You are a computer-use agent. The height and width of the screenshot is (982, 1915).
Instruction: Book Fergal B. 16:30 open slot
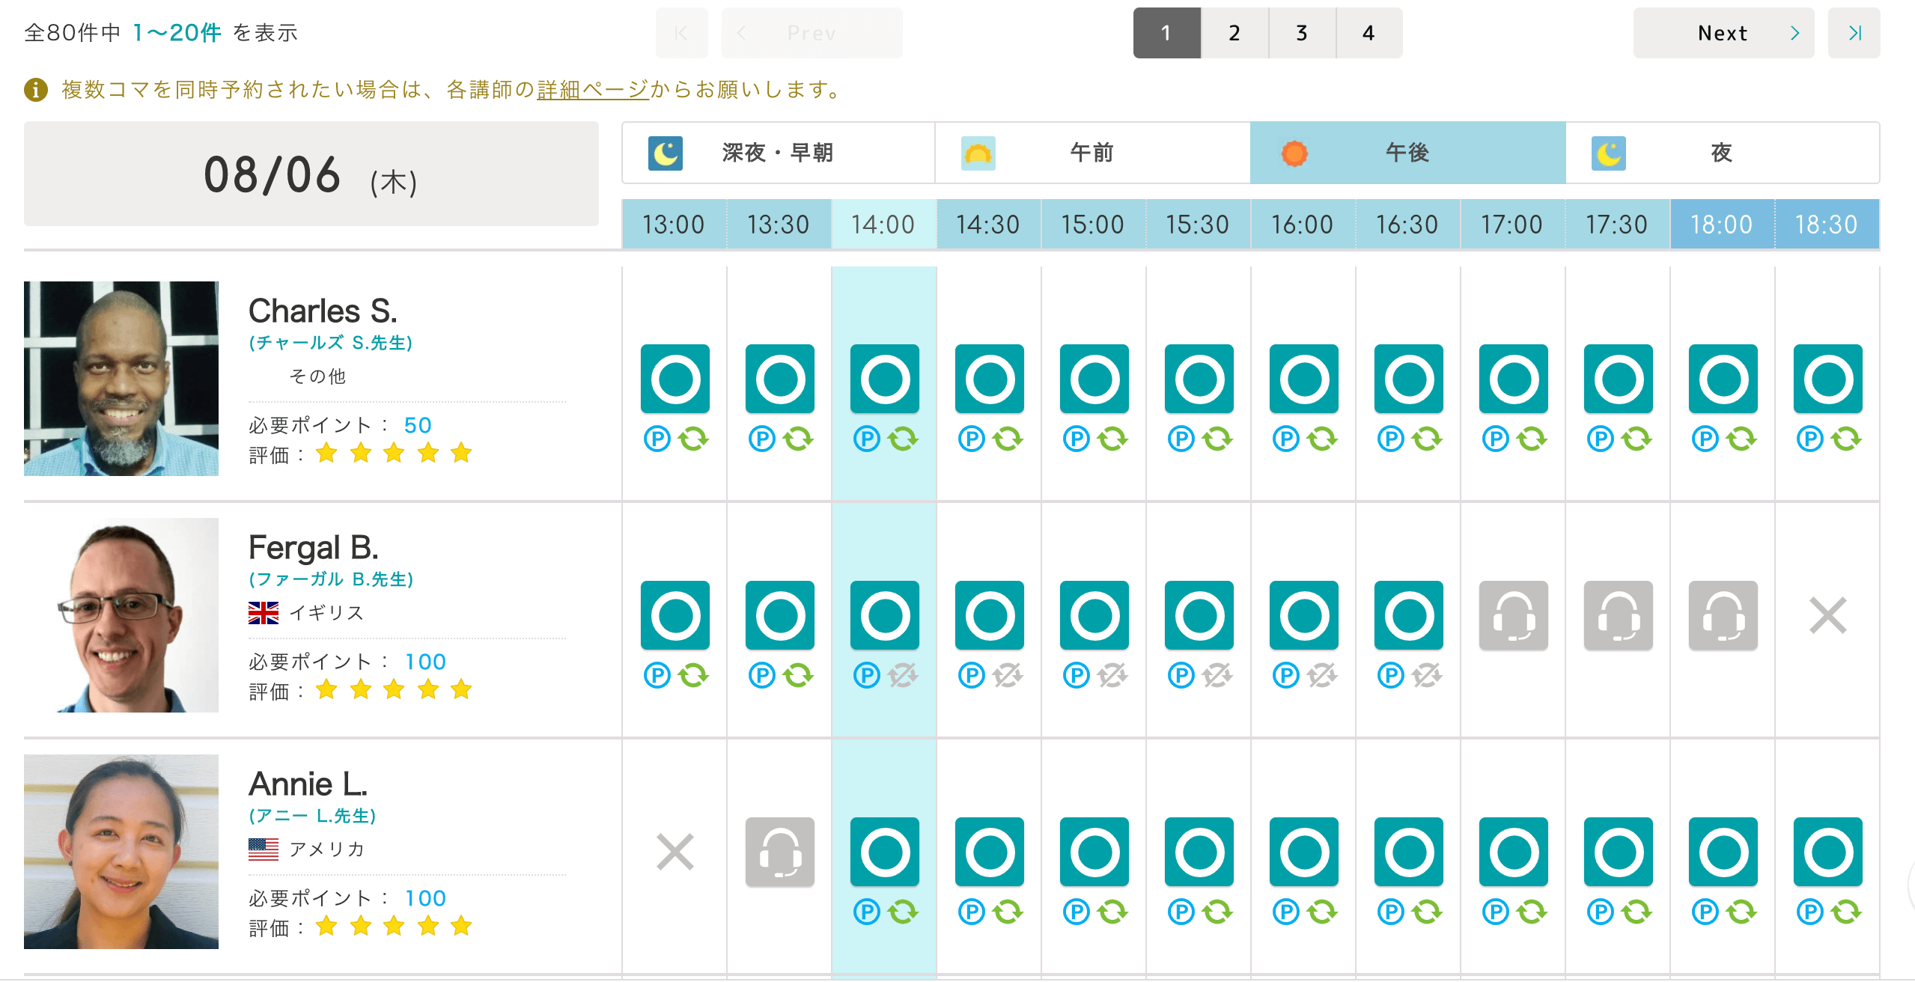1408,615
